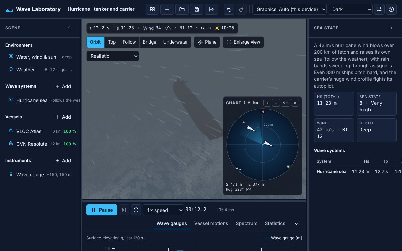Switch camera to Orbit mode
Screen dimensions: 402x251
(95, 42)
